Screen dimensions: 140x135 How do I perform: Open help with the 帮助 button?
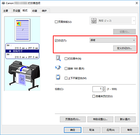pos(130,130)
